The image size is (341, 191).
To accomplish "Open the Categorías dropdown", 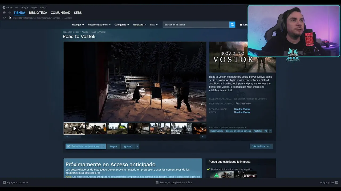I will tap(122, 25).
